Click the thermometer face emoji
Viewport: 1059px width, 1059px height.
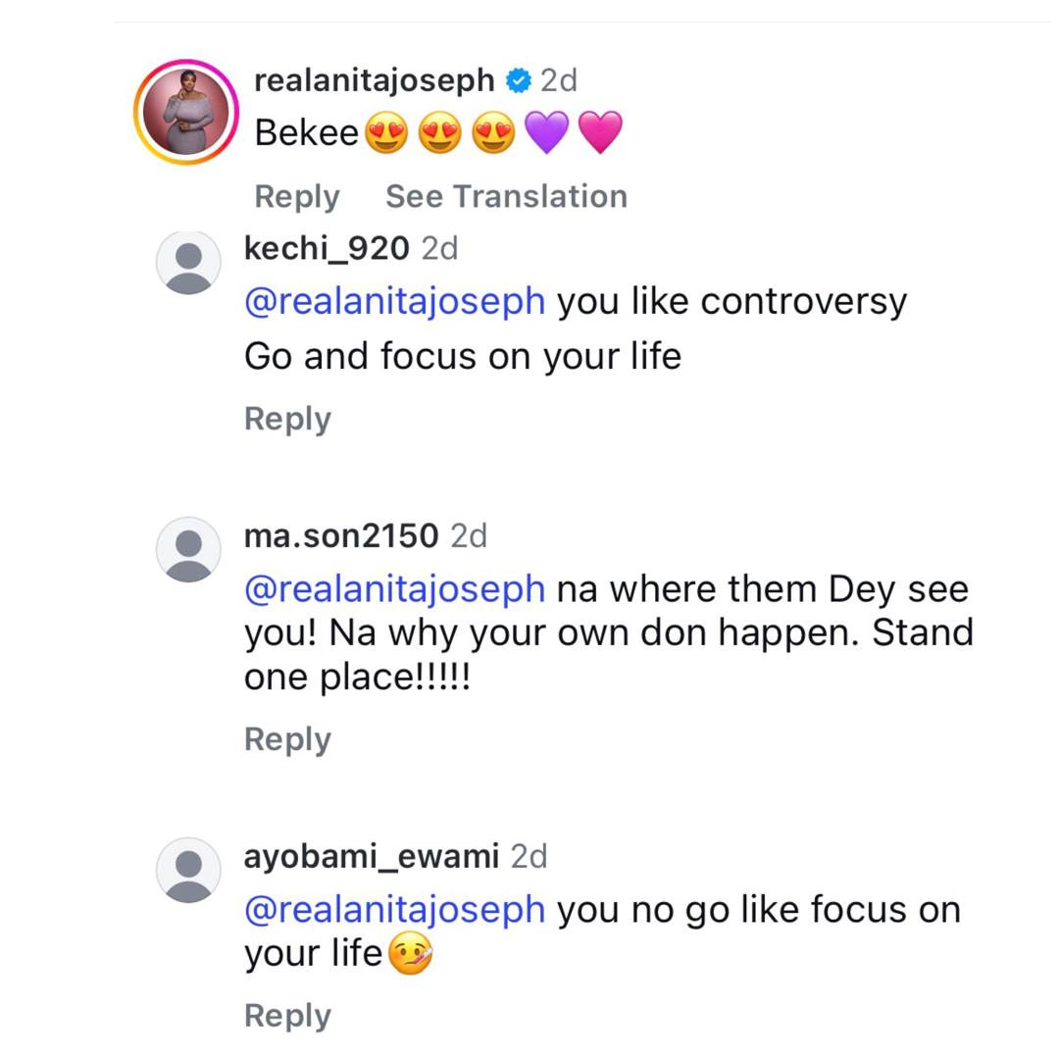pyautogui.click(x=411, y=953)
